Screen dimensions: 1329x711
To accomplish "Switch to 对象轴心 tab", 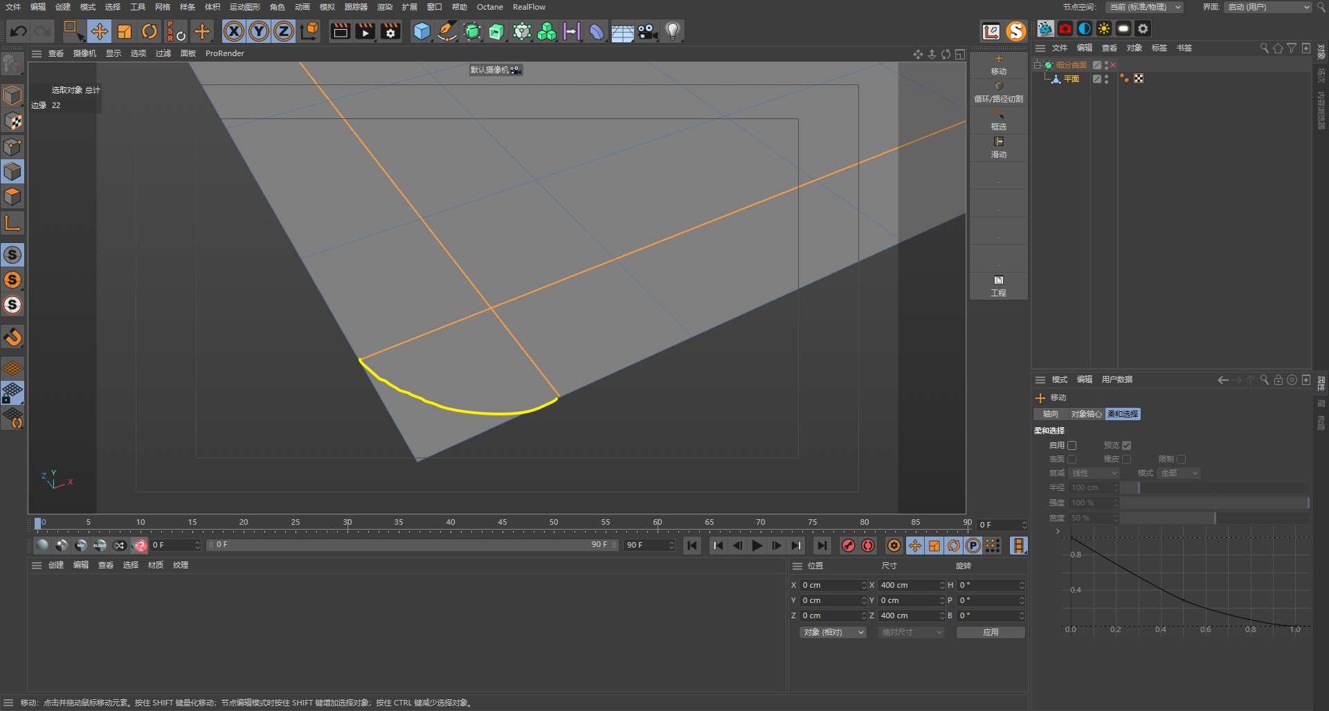I will point(1086,414).
